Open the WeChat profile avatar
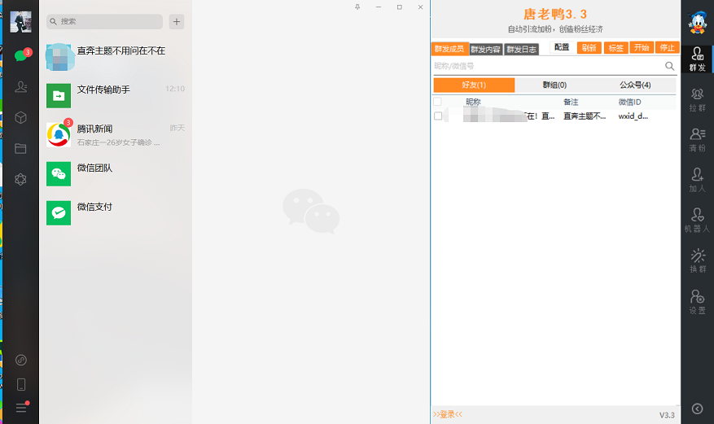This screenshot has height=424, width=714. [x=20, y=21]
